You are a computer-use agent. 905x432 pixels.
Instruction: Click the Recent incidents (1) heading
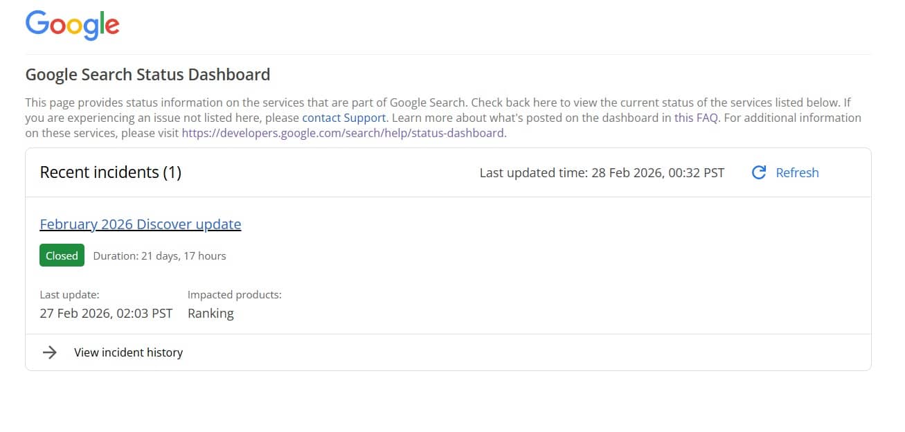coord(111,172)
